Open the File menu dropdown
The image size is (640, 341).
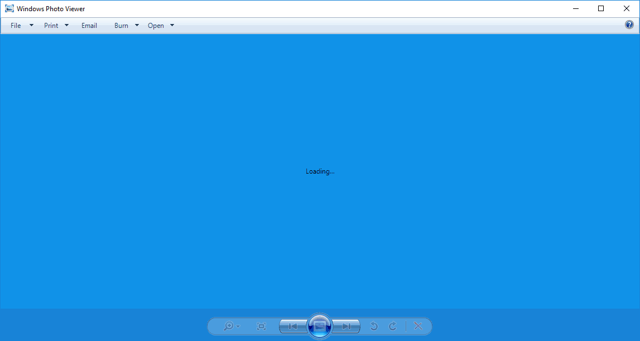[x=31, y=25]
